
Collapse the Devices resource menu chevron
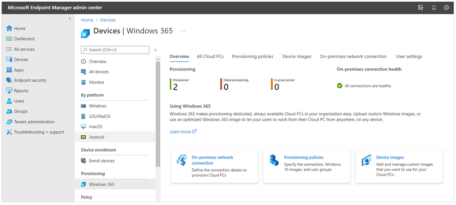tap(155, 50)
